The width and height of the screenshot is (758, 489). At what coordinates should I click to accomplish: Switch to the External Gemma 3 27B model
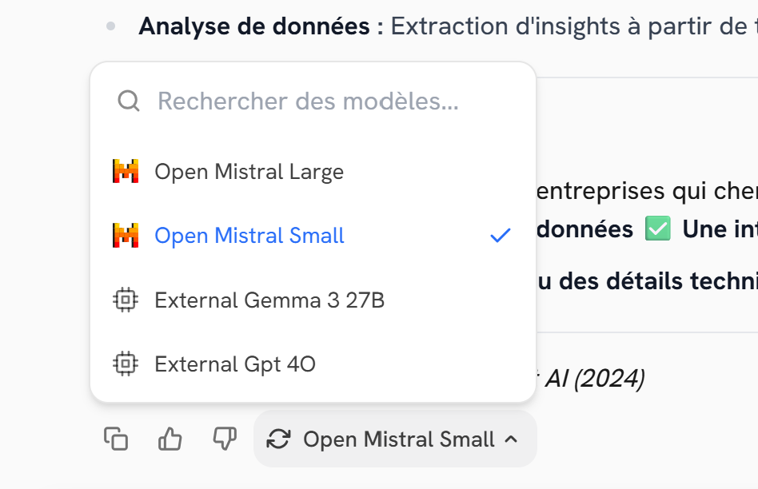click(x=269, y=300)
